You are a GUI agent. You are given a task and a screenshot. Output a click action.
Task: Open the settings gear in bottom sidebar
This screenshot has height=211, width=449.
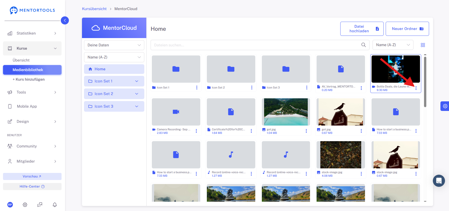point(25,205)
